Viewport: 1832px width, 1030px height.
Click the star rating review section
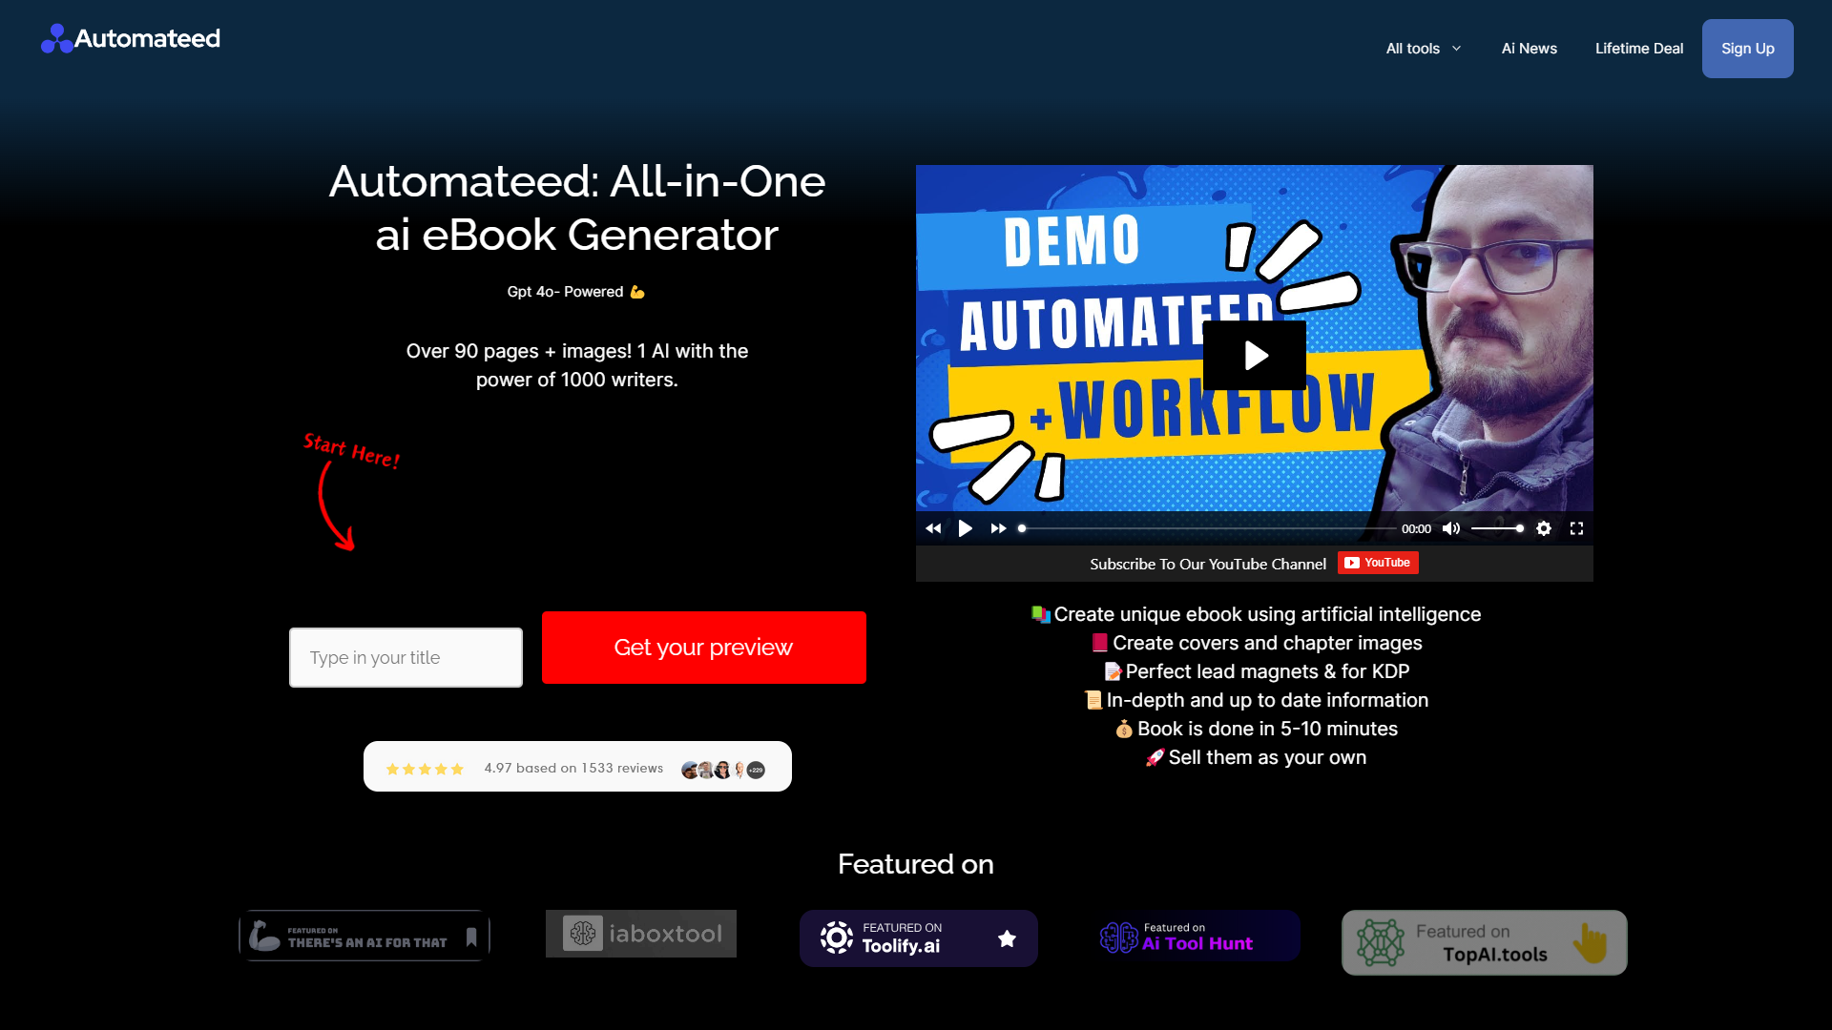576,769
